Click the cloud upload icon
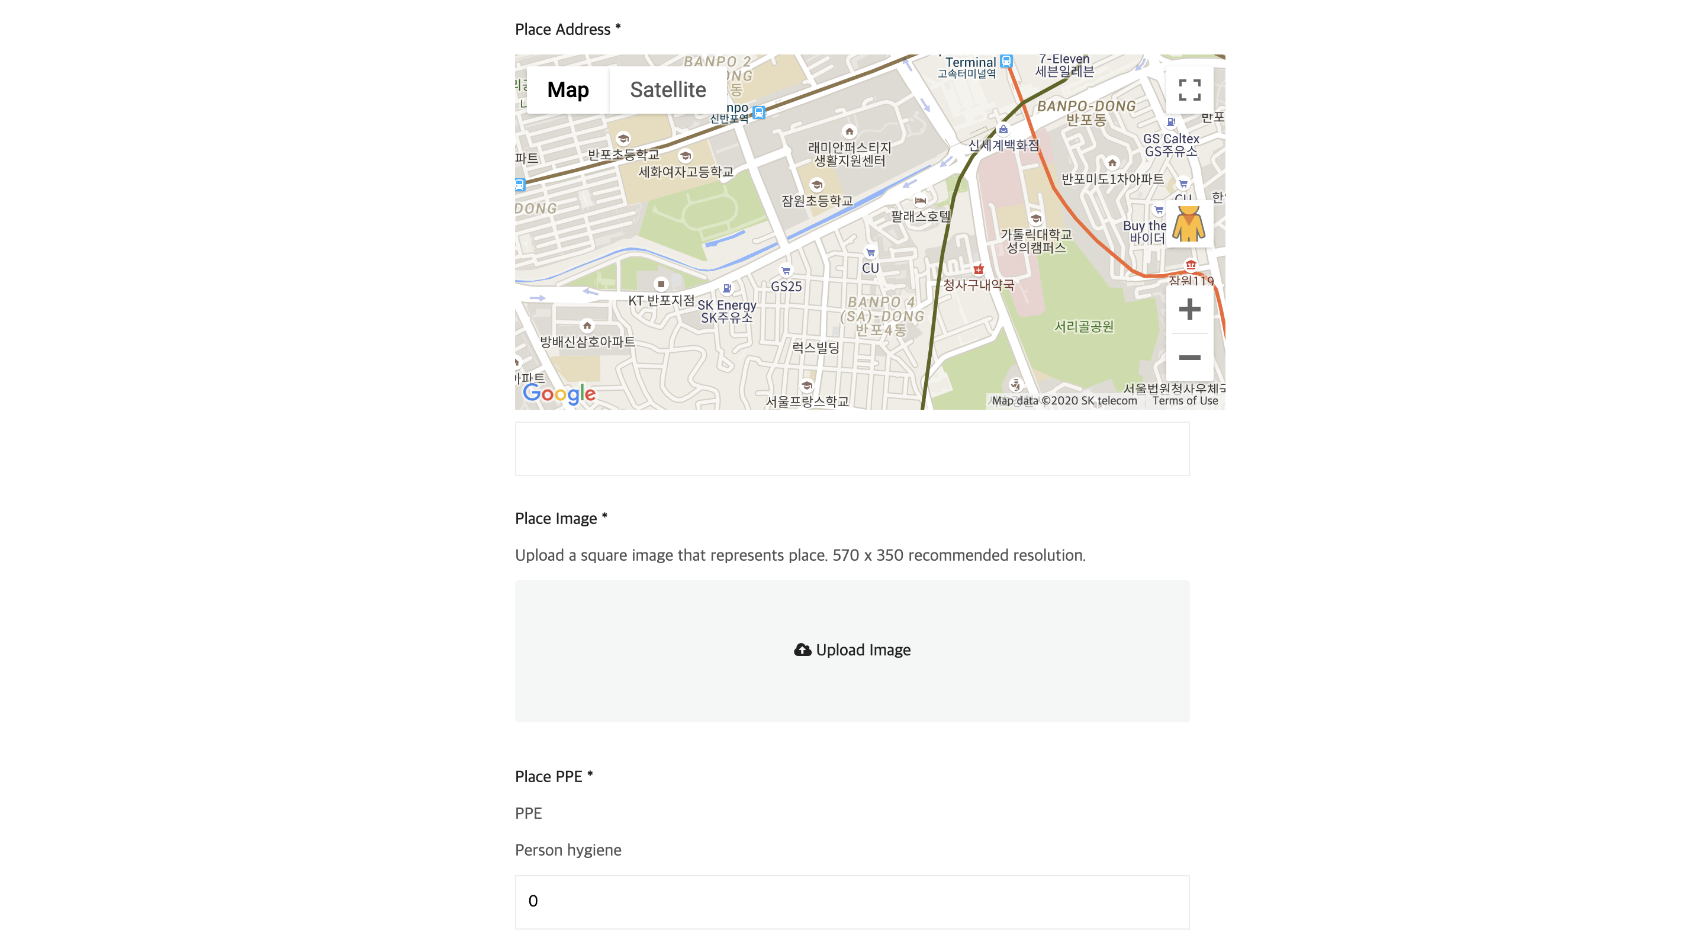 [802, 650]
